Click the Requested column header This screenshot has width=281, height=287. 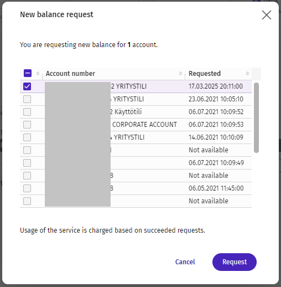[x=205, y=74]
